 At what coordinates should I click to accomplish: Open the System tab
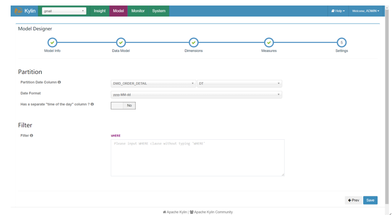159,11
